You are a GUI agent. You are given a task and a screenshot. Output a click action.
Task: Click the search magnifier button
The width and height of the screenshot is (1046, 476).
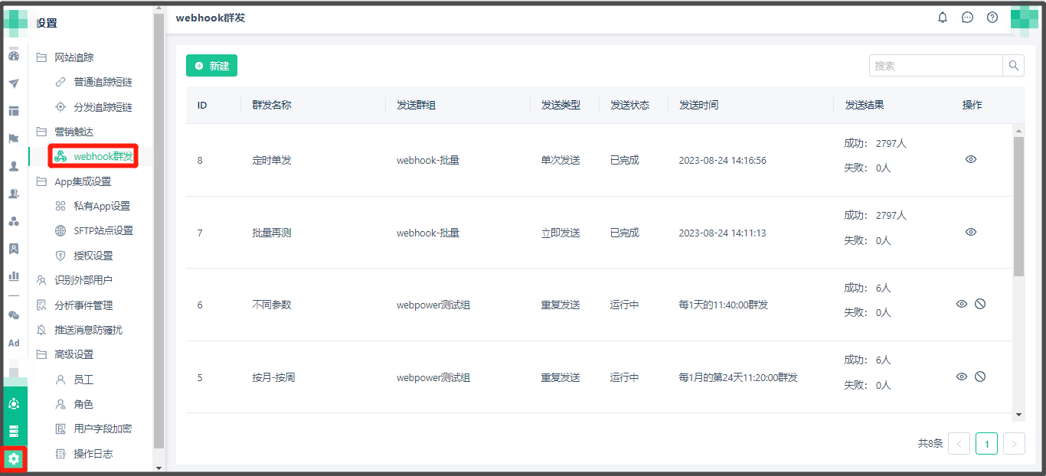[1013, 66]
